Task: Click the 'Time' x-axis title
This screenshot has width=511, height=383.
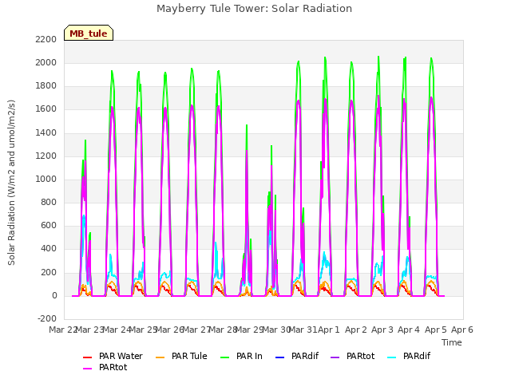Action: [452, 342]
